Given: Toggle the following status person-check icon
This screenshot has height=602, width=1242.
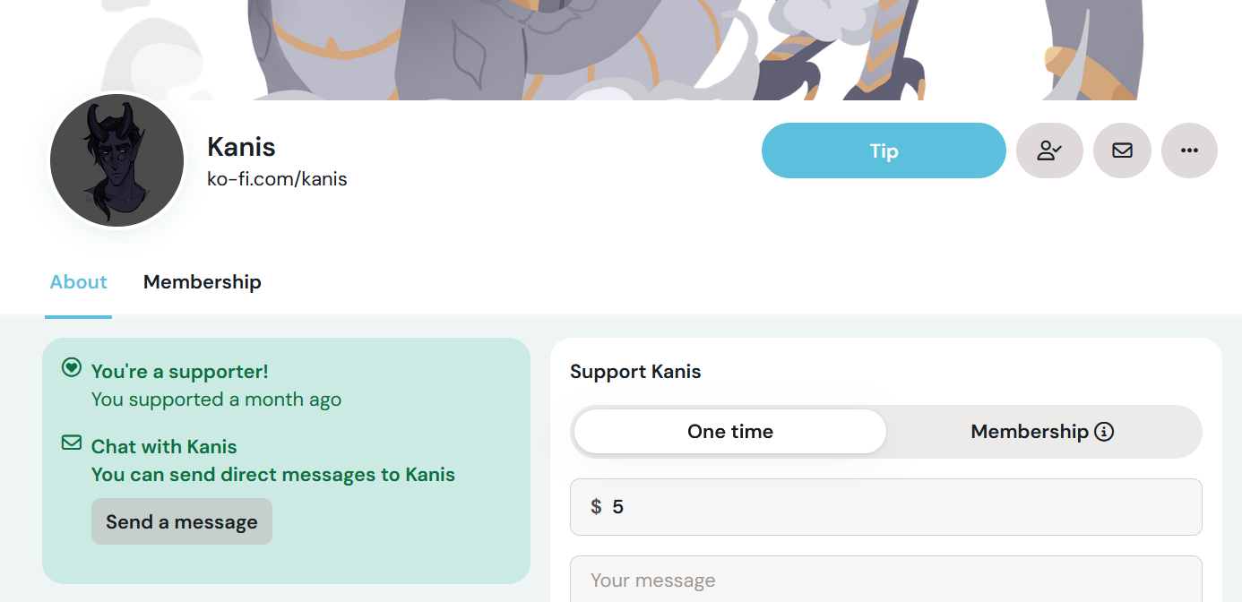Looking at the screenshot, I should click(1049, 150).
